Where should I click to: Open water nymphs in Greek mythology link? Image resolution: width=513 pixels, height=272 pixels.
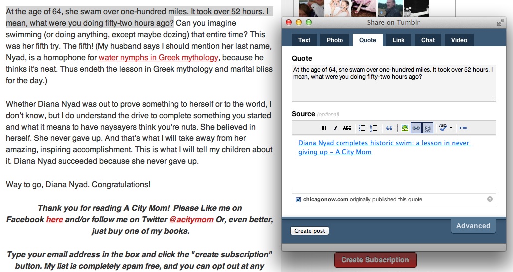tap(159, 58)
